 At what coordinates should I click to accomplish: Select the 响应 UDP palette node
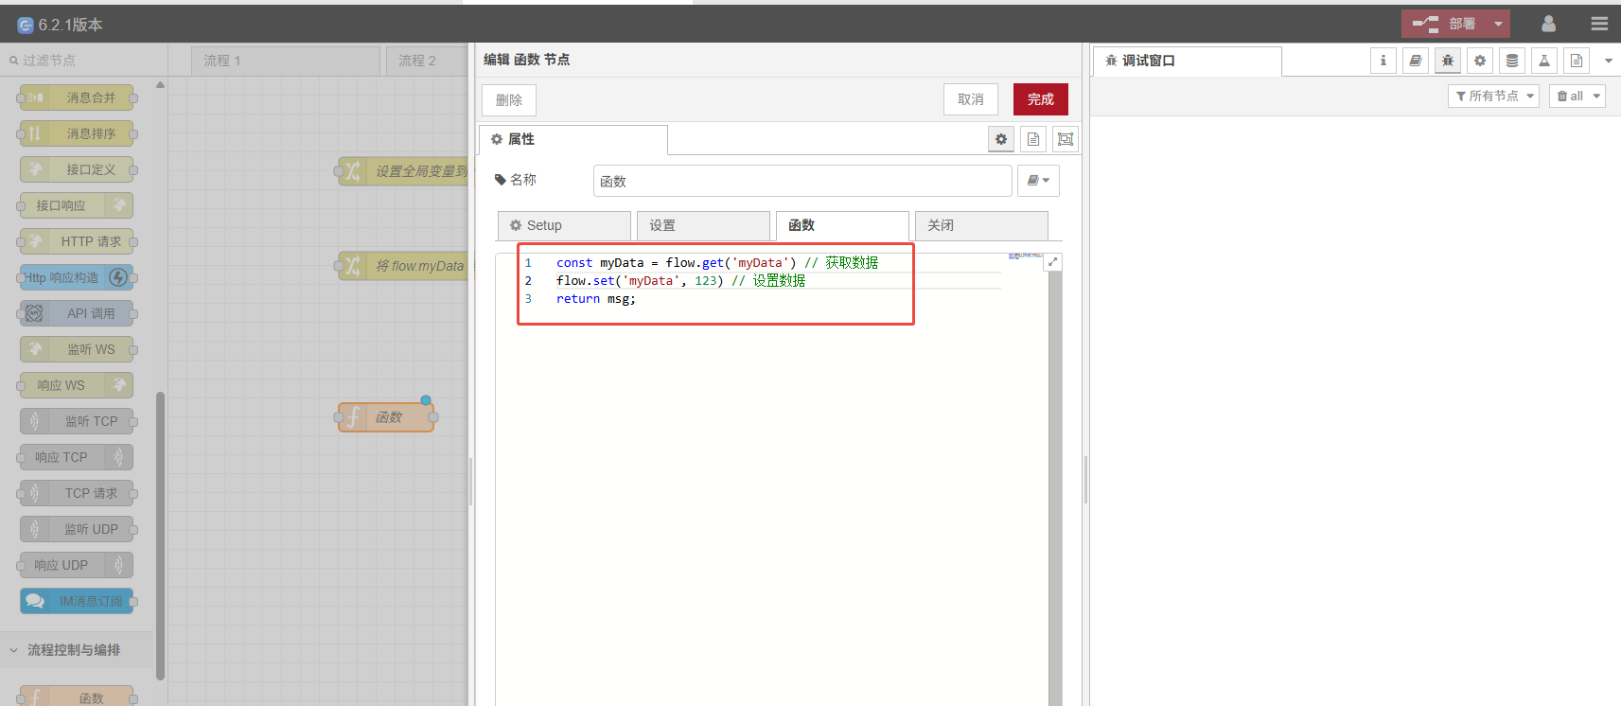pyautogui.click(x=77, y=565)
